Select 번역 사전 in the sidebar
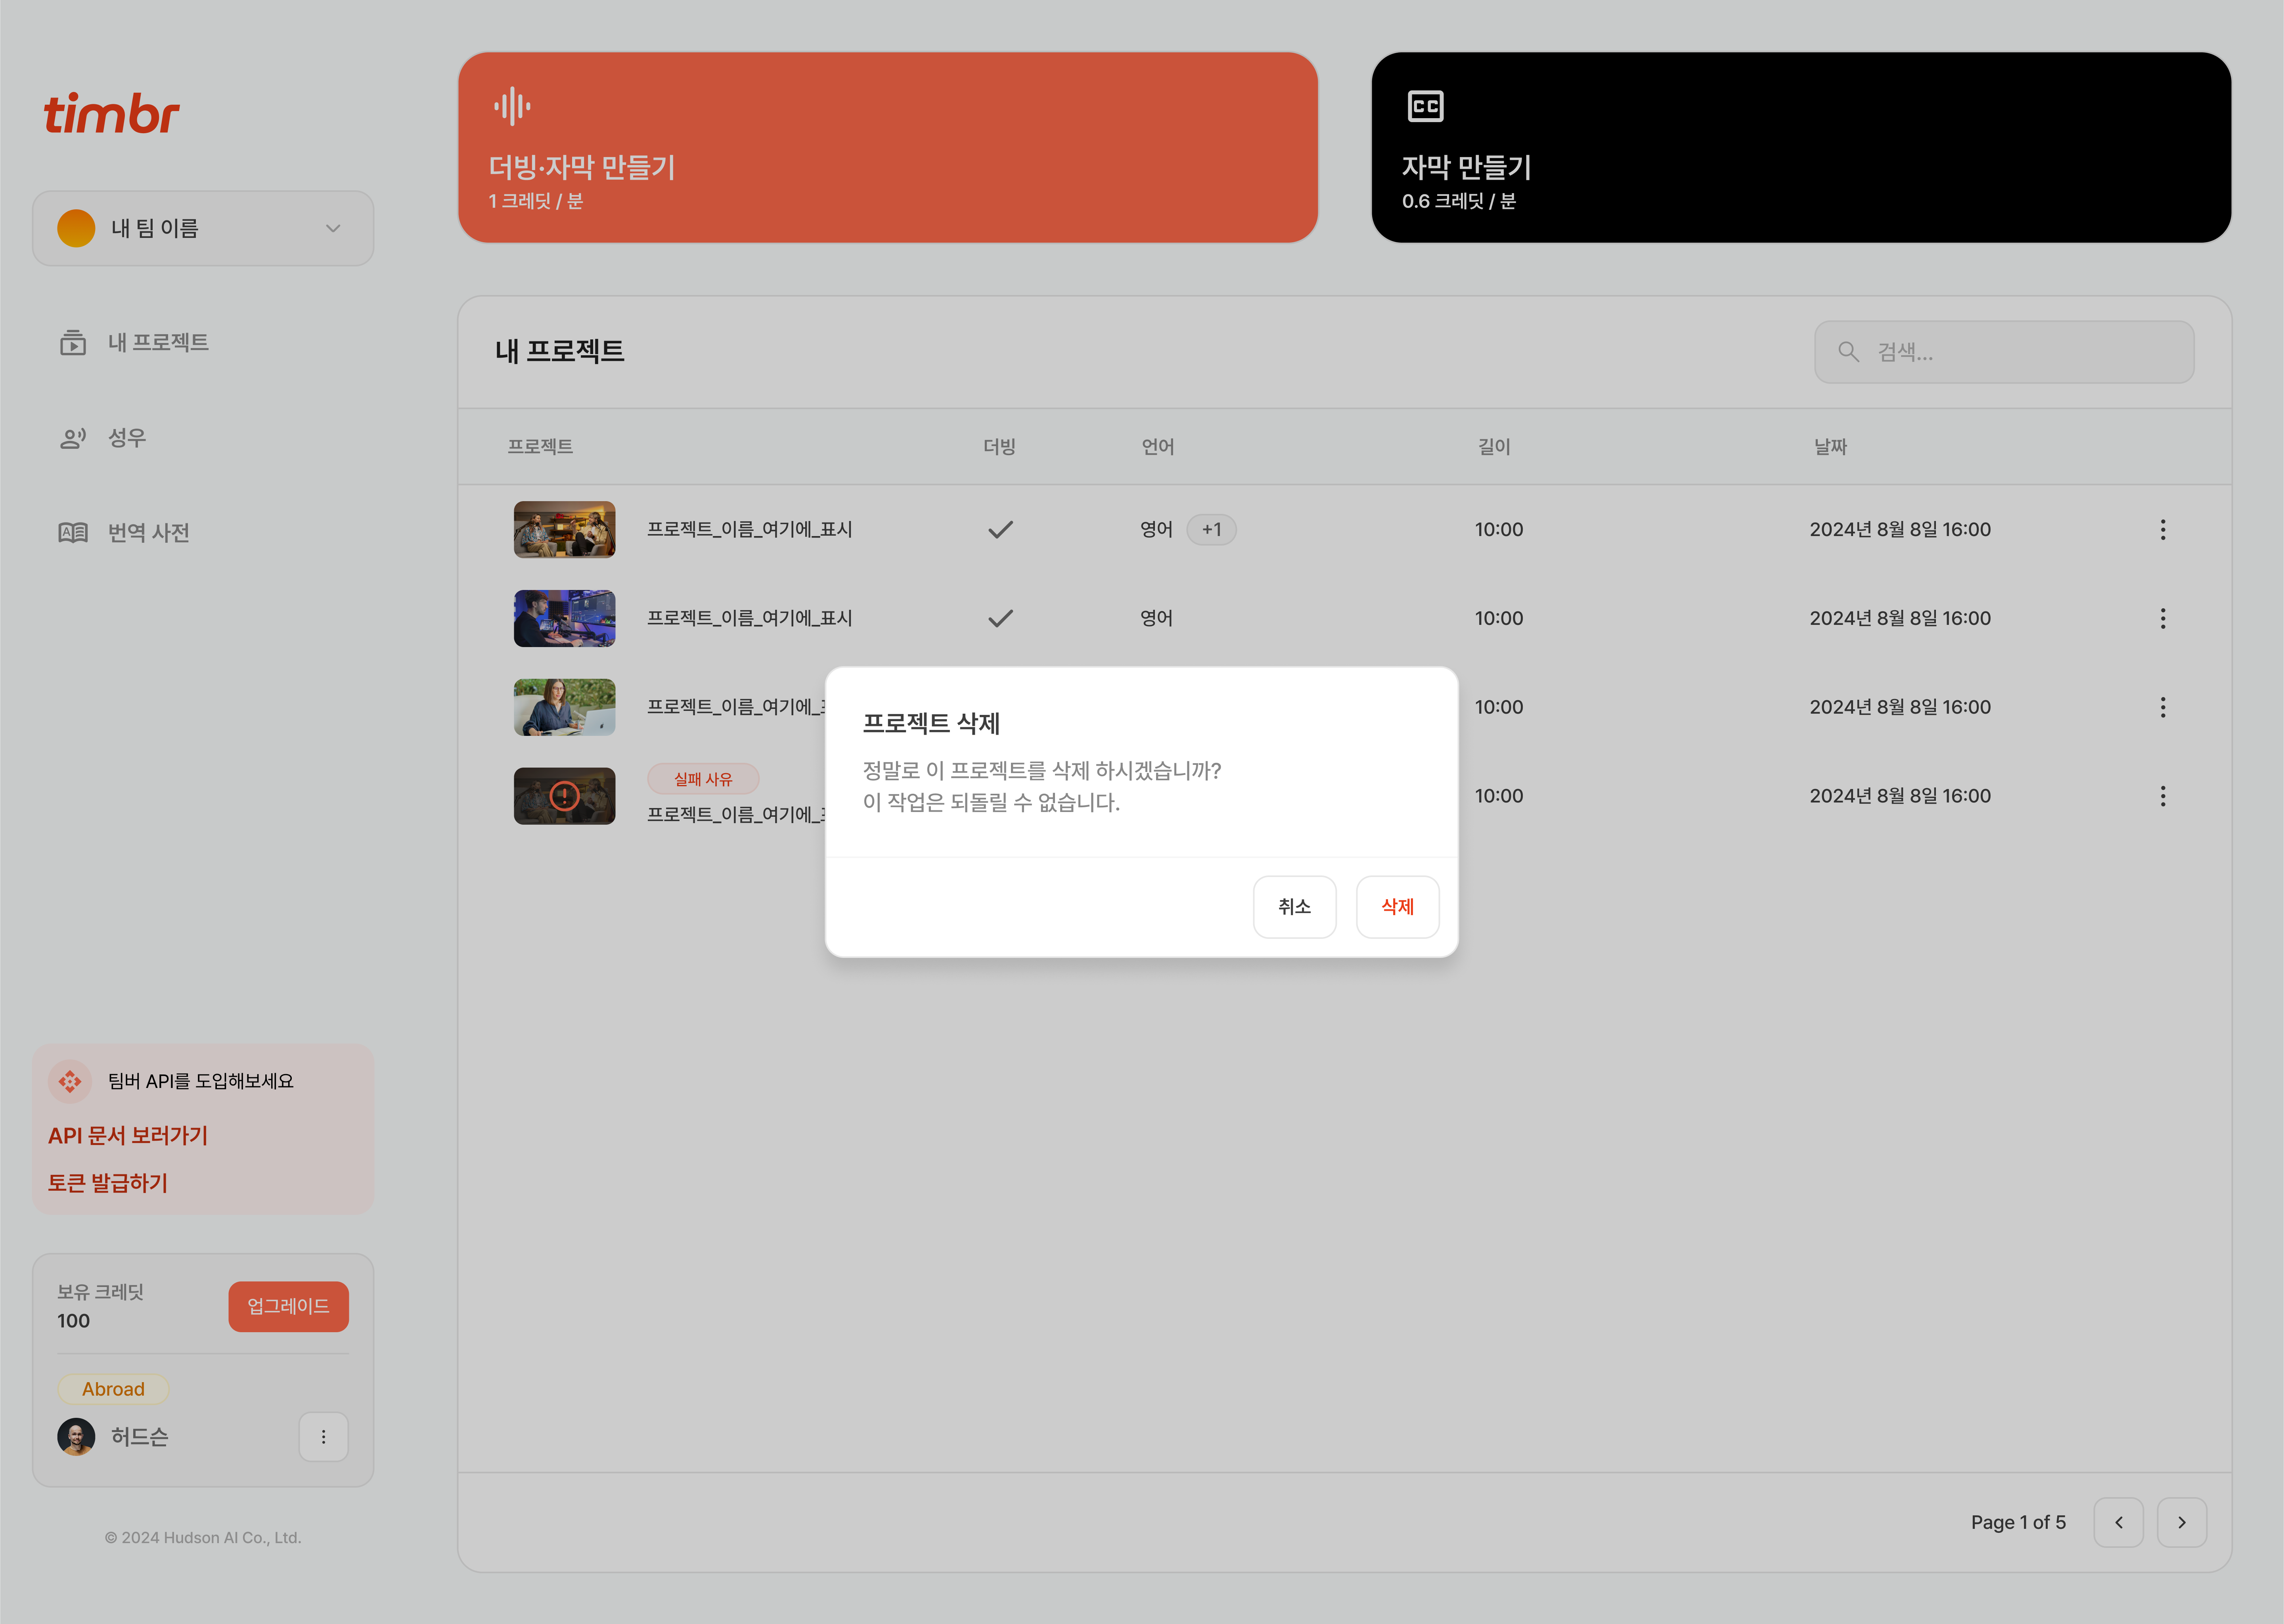 pos(148,533)
